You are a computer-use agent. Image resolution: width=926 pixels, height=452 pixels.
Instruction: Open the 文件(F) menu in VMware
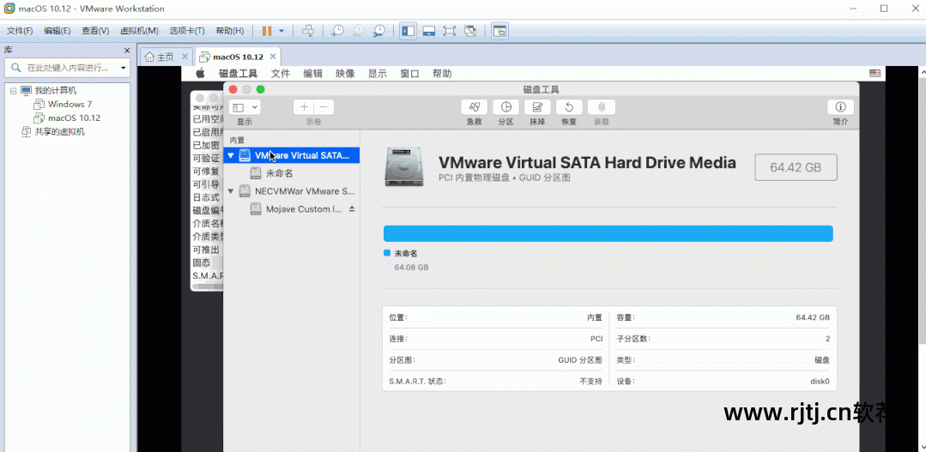point(20,31)
